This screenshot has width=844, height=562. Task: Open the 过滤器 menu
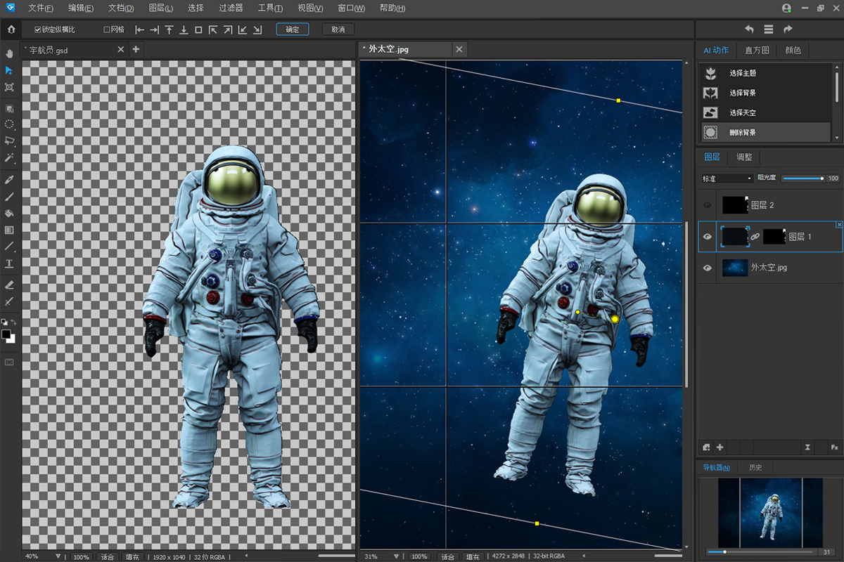click(230, 8)
